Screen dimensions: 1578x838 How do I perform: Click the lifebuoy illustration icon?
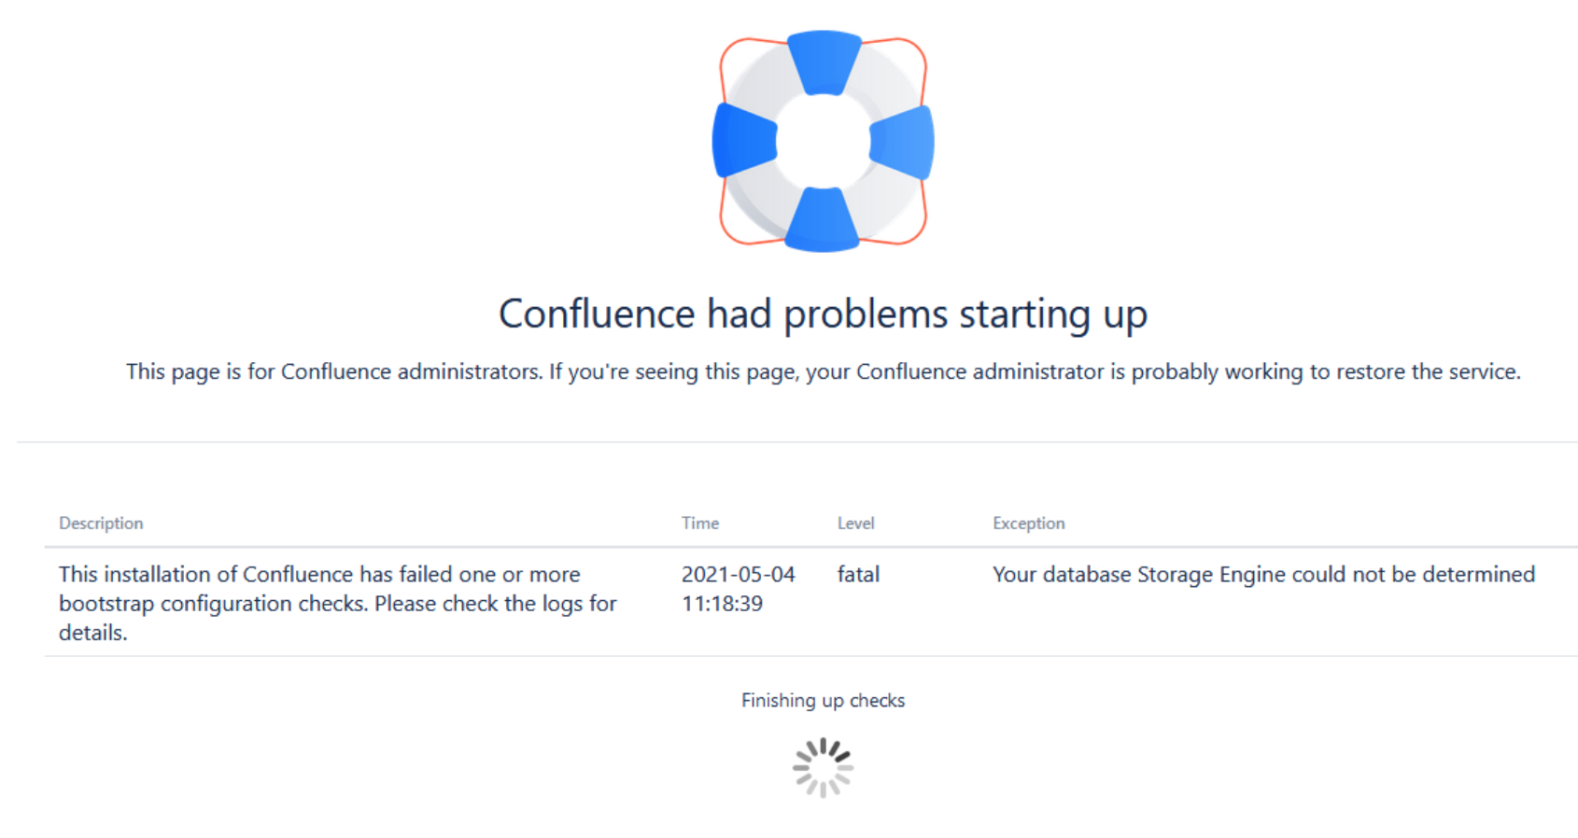click(823, 141)
